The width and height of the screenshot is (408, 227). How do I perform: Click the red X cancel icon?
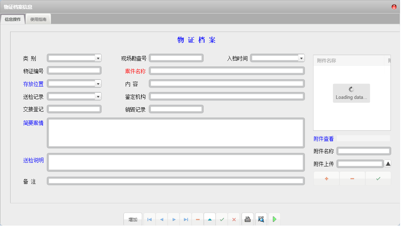tap(234, 219)
